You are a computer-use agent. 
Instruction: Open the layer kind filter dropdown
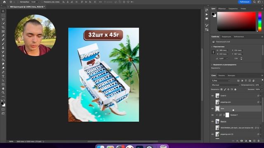pyautogui.click(x=221, y=81)
